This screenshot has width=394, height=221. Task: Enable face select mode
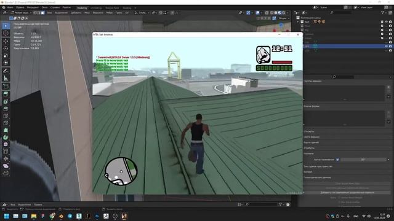(42, 12)
